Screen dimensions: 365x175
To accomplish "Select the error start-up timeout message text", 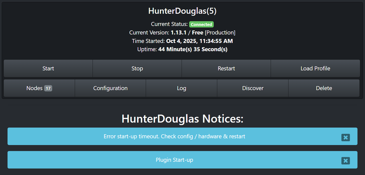I will [174, 136].
